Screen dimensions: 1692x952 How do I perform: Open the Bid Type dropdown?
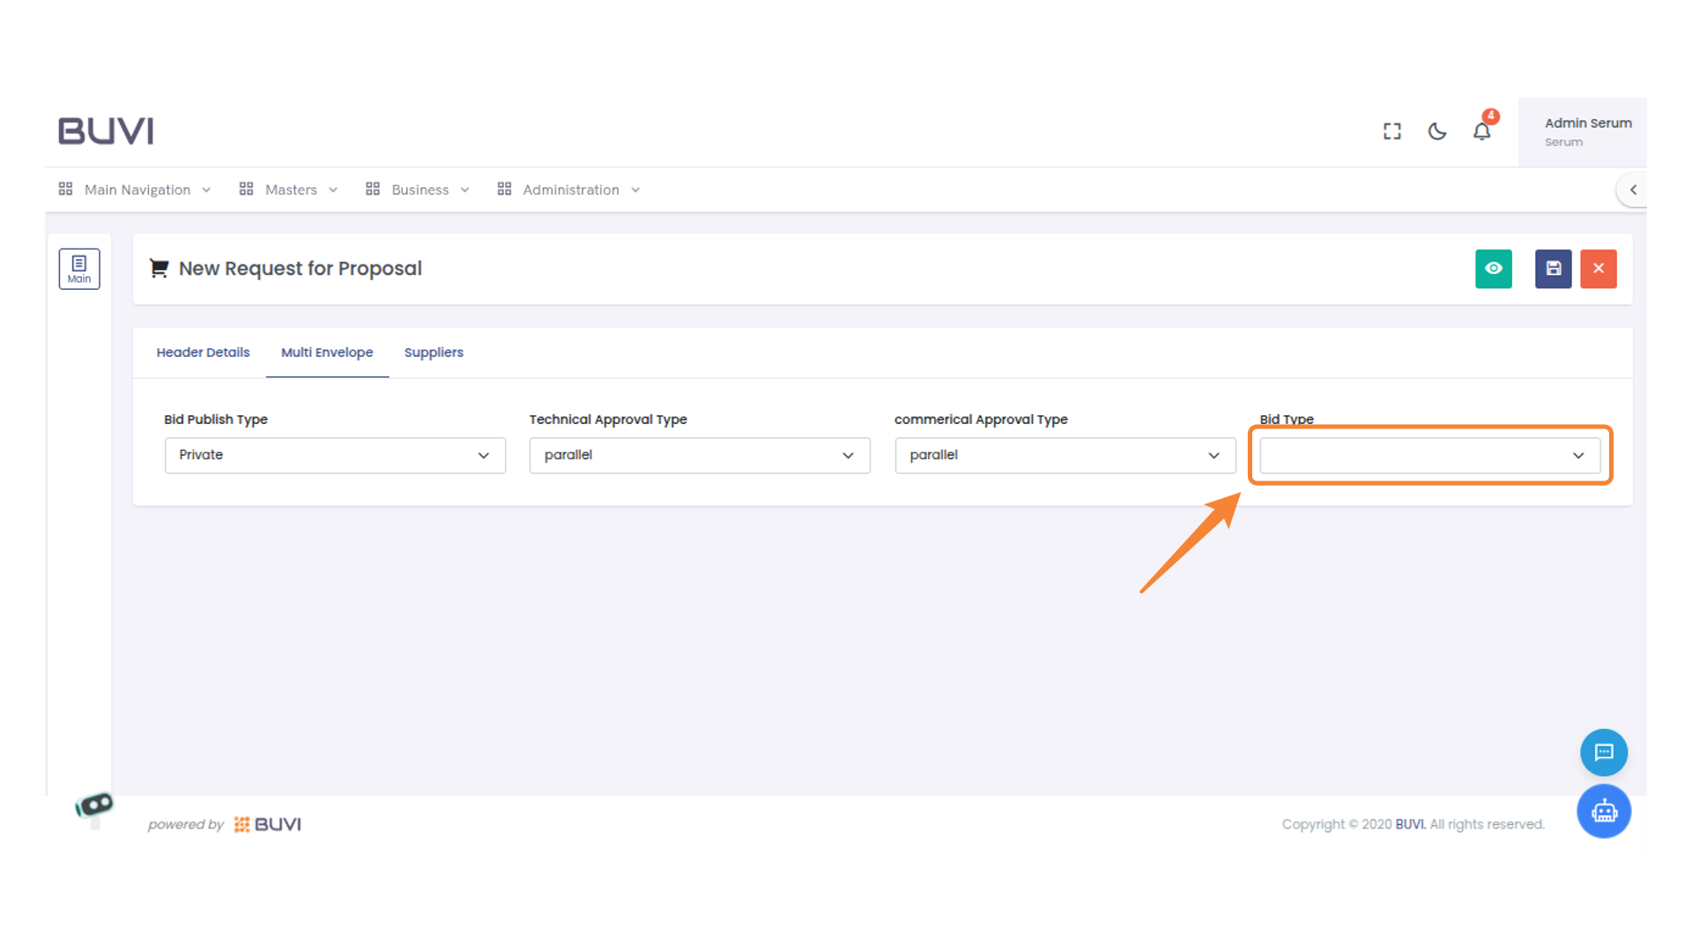click(x=1429, y=455)
